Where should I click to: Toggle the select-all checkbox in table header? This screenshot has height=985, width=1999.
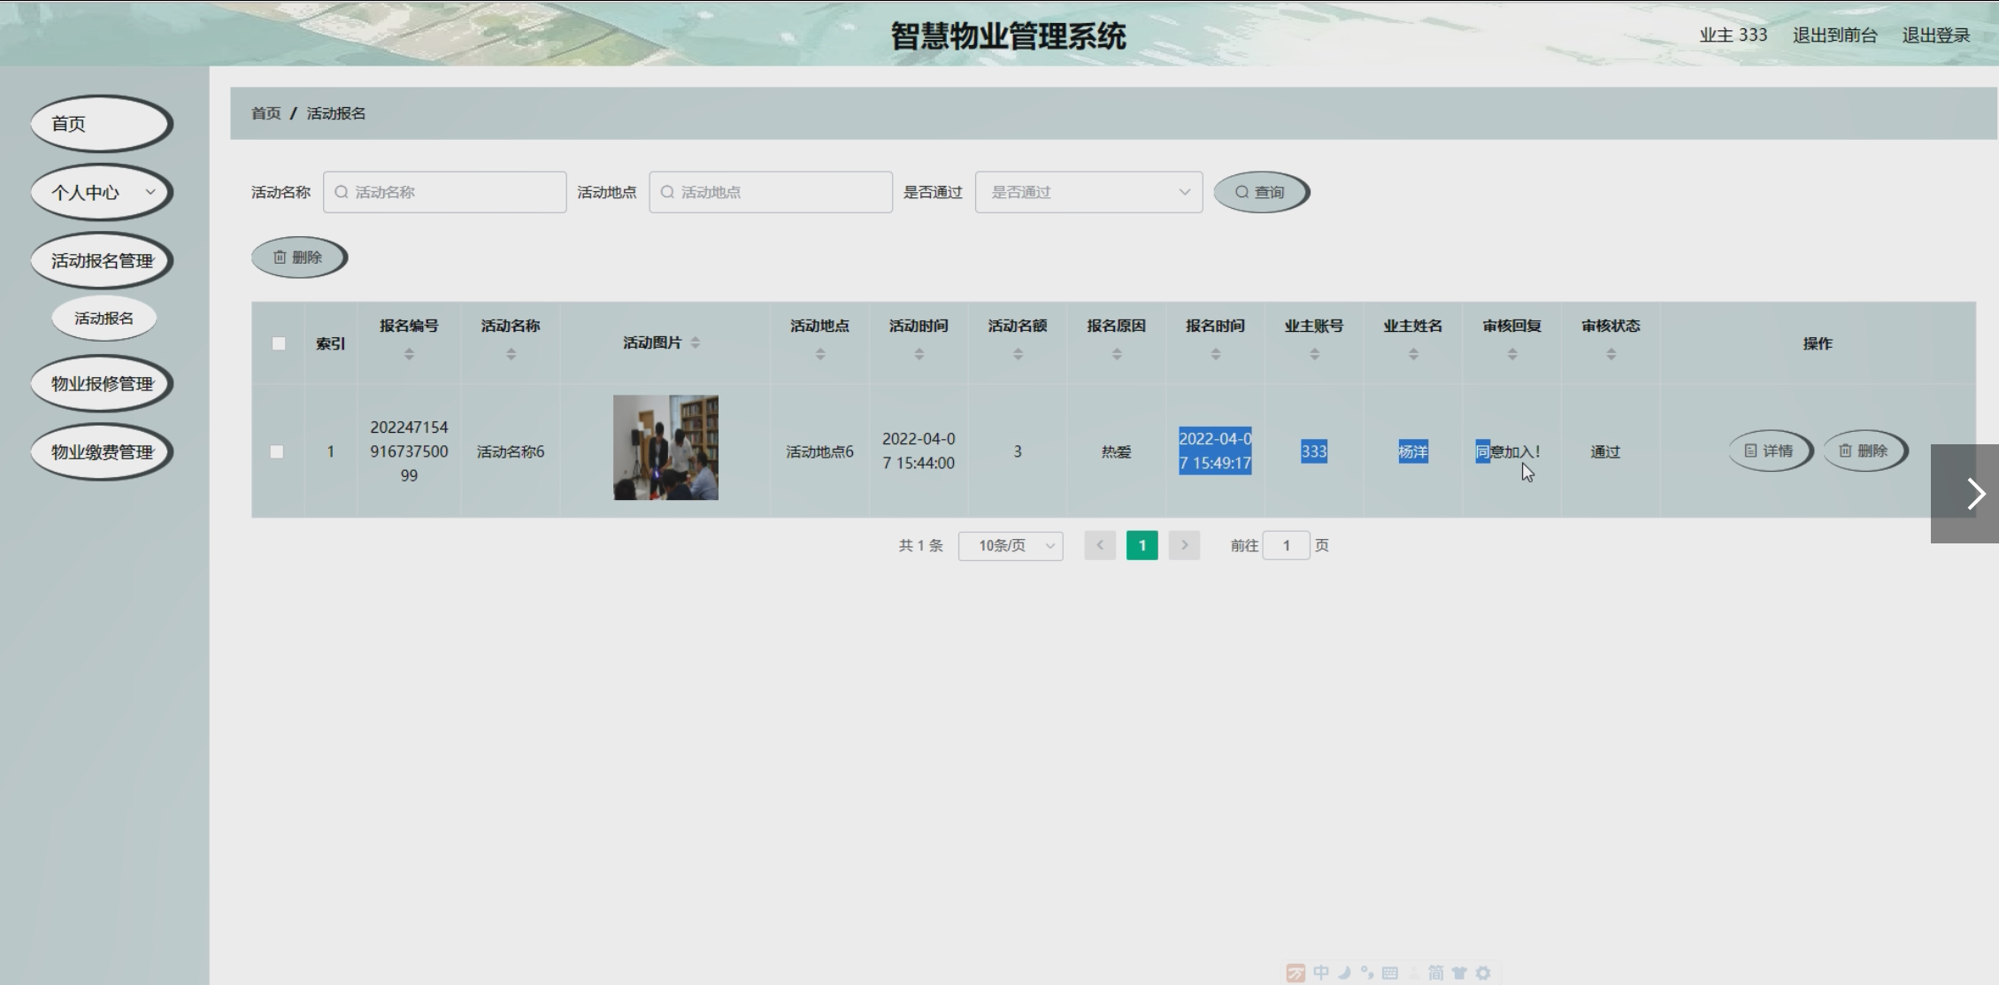[x=279, y=343]
